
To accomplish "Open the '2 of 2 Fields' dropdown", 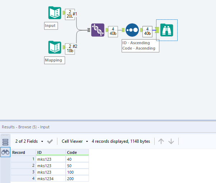I will coord(29,141).
